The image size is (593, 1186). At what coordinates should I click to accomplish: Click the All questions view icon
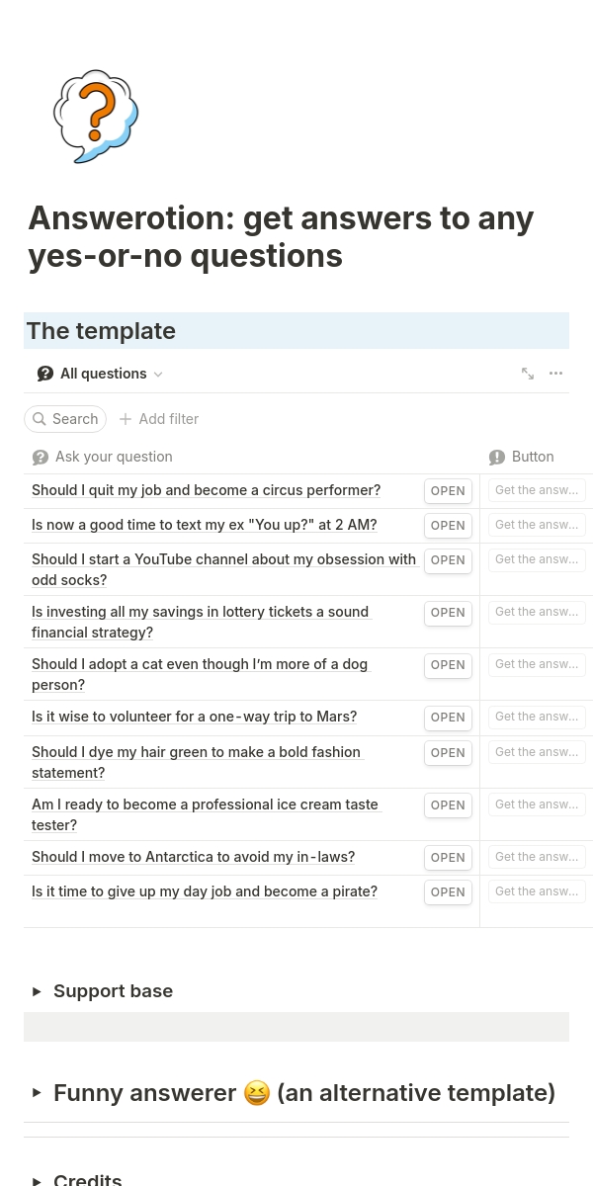(x=45, y=374)
